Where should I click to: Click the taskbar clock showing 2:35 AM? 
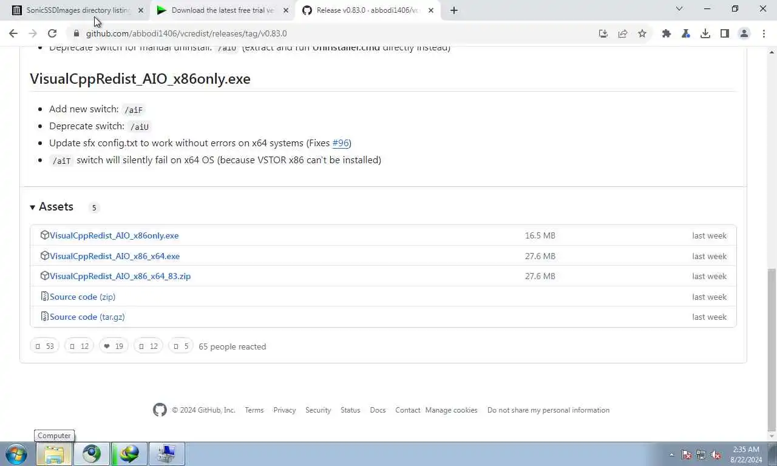(745, 454)
